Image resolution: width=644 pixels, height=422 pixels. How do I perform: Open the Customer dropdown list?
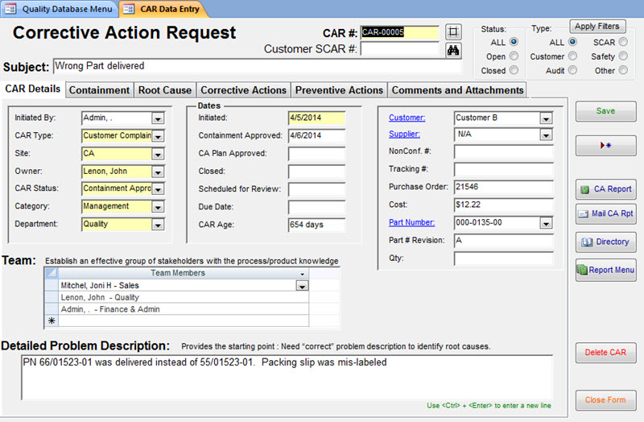546,118
